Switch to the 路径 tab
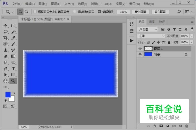196x130 pixels. (x=162, y=22)
